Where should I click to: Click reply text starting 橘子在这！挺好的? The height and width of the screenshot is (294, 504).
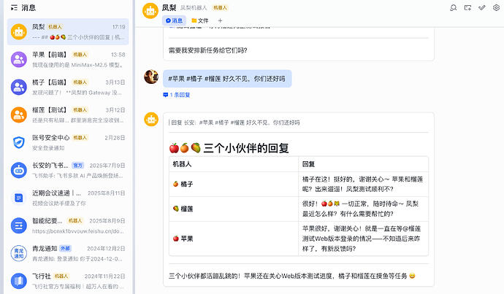[362, 185]
